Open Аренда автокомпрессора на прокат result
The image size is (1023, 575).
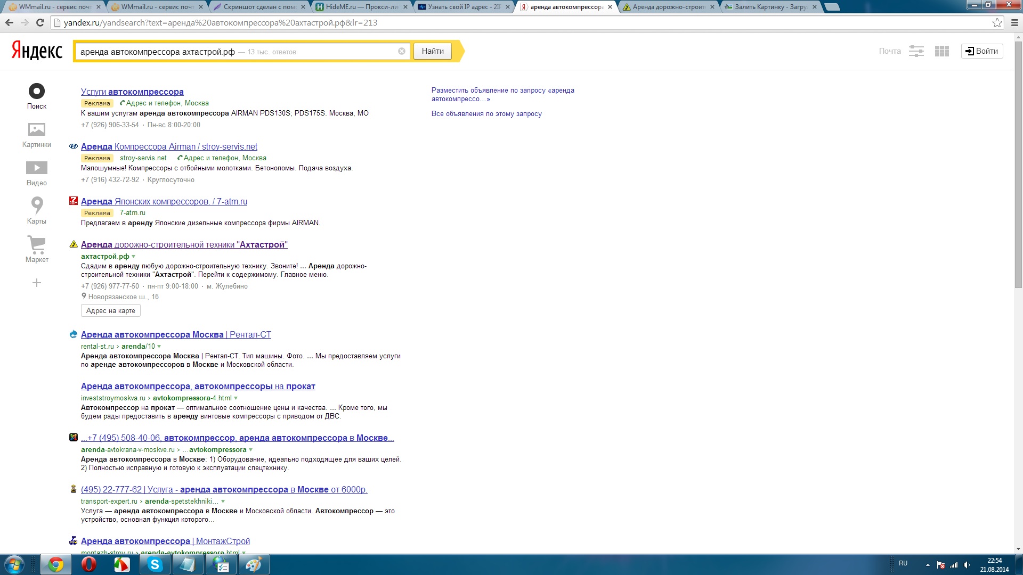click(x=198, y=386)
